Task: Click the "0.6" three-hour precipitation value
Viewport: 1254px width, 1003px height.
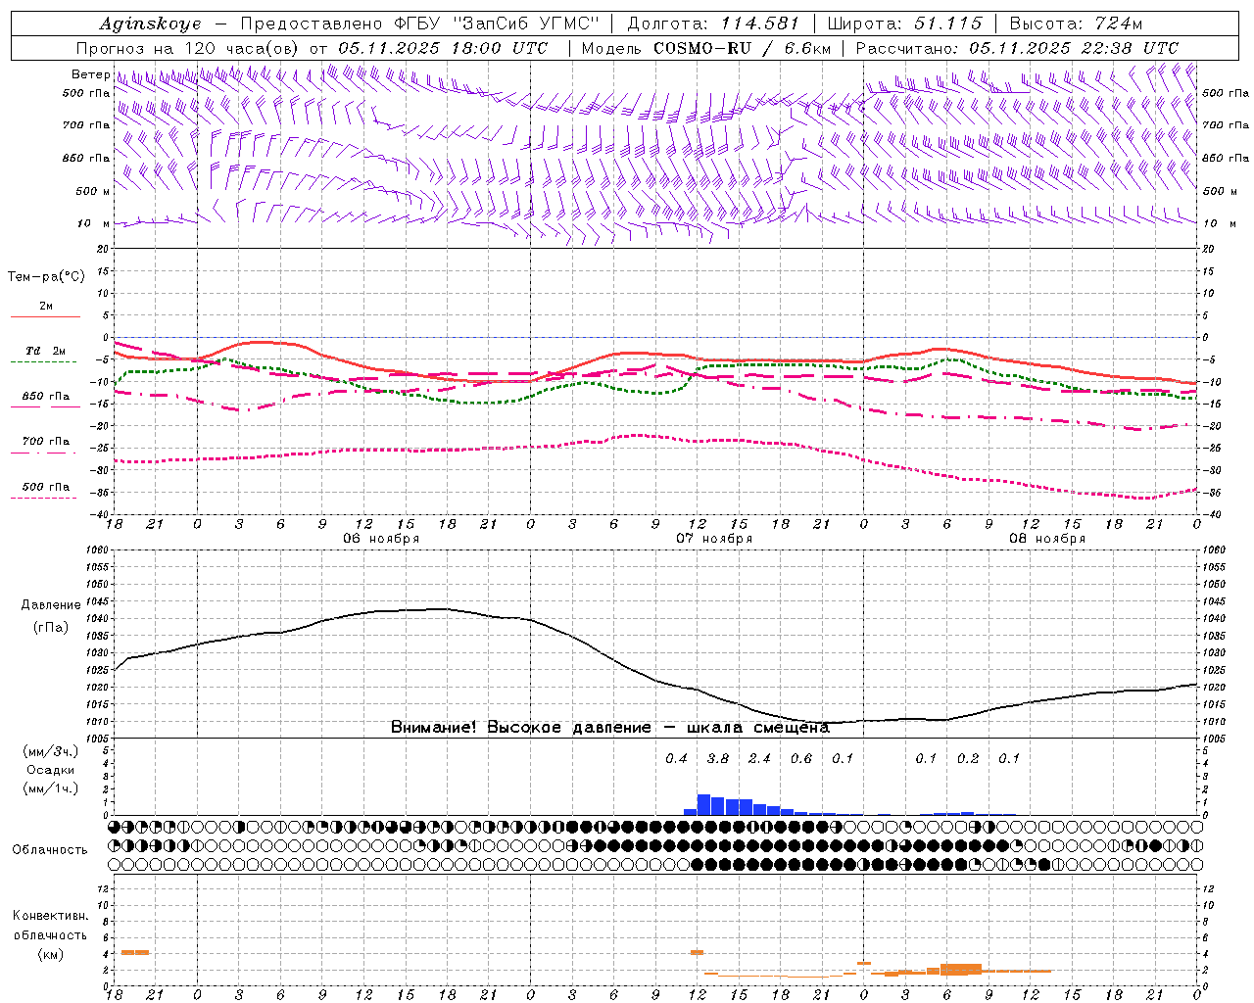Action: [801, 759]
